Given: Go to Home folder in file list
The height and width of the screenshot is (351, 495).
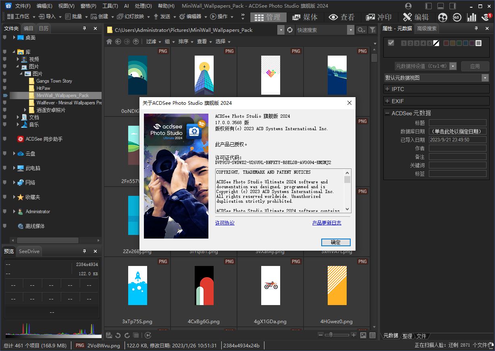Looking at the screenshot, I should (x=109, y=42).
